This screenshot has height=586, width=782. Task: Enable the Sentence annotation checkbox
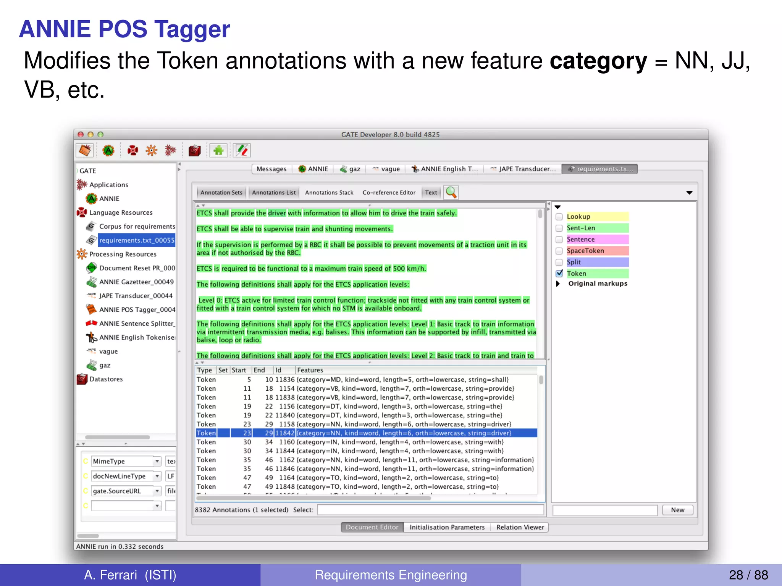(559, 240)
